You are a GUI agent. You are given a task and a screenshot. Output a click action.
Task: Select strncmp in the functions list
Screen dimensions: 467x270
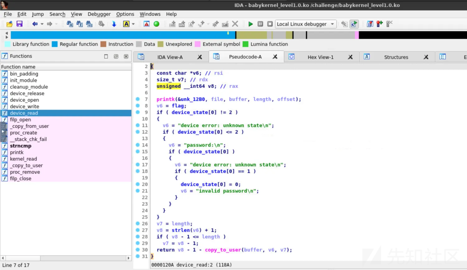(66, 146)
